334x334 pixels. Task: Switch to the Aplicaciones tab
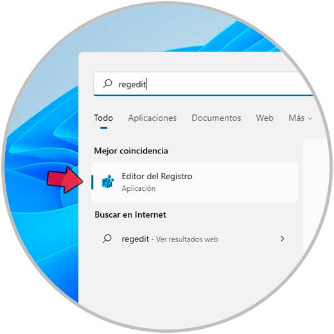(x=152, y=118)
